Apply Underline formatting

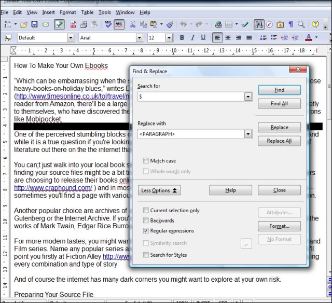click(203, 38)
